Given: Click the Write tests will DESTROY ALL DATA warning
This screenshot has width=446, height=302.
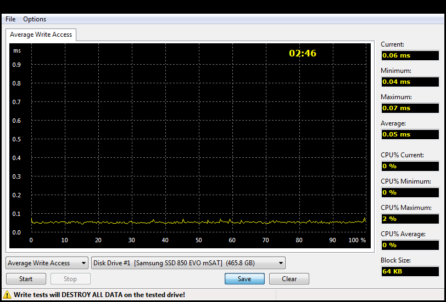Looking at the screenshot, I should (x=99, y=295).
